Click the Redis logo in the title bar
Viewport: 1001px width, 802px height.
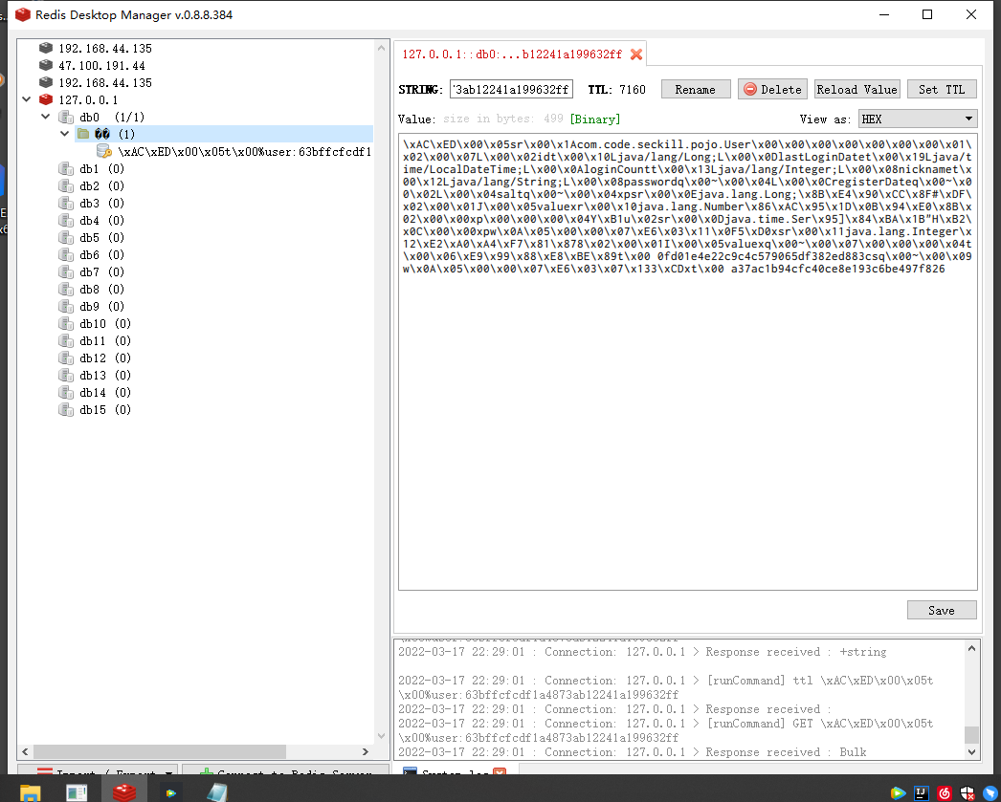point(23,14)
